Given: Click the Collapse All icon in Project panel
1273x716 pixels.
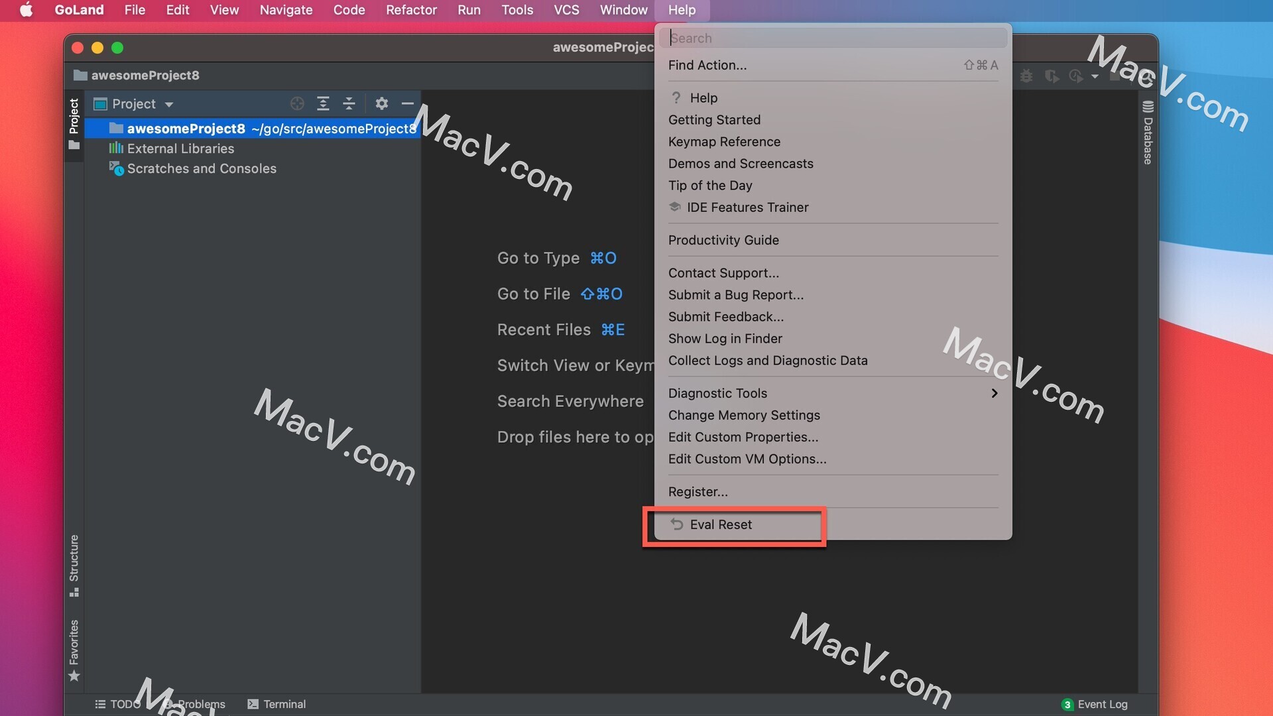Looking at the screenshot, I should (x=349, y=103).
